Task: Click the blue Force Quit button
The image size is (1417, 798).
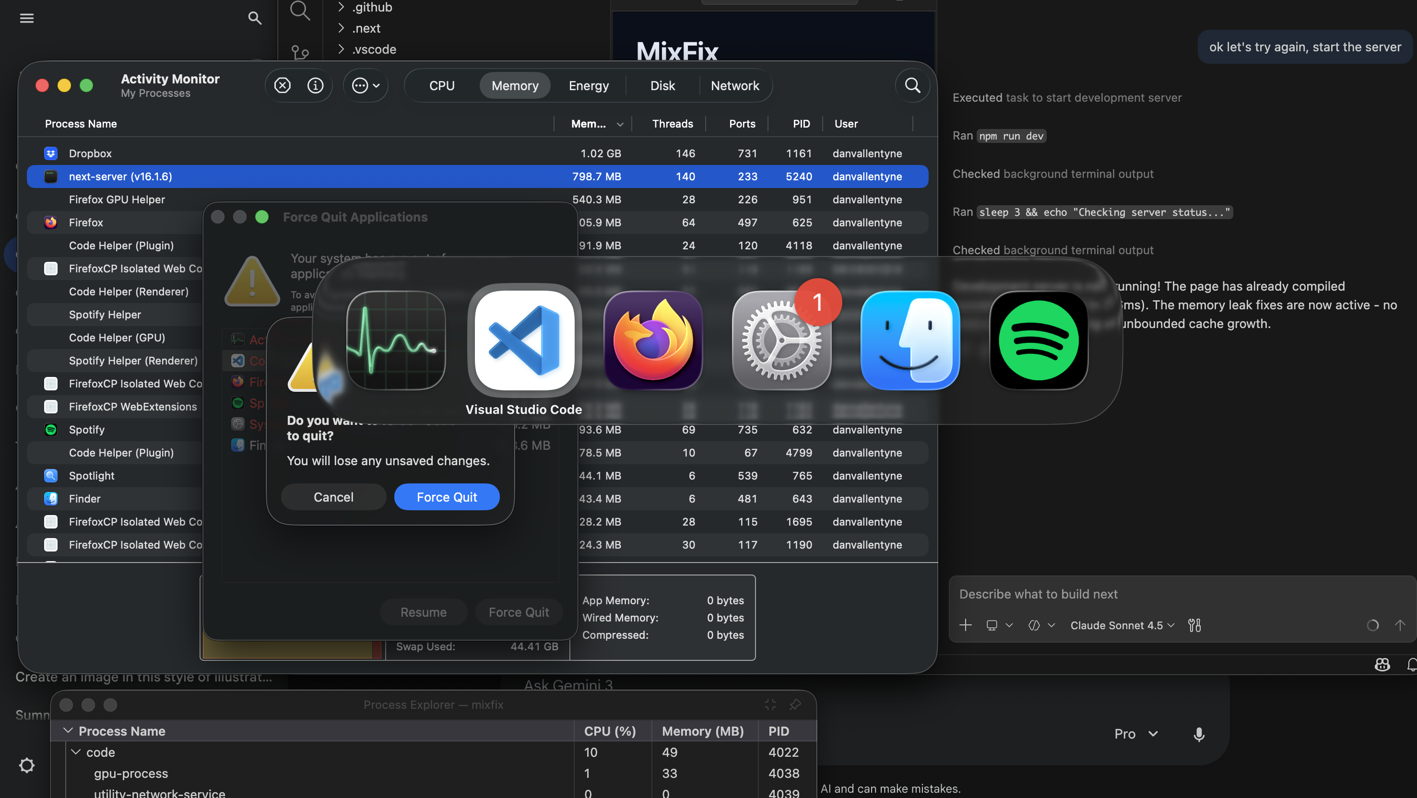Action: tap(447, 497)
